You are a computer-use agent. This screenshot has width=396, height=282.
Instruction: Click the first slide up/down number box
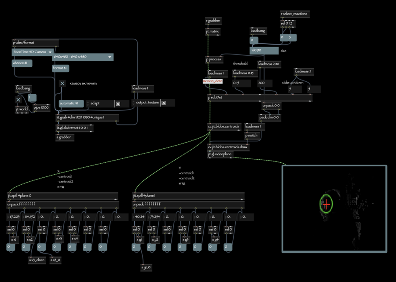pos(295,89)
